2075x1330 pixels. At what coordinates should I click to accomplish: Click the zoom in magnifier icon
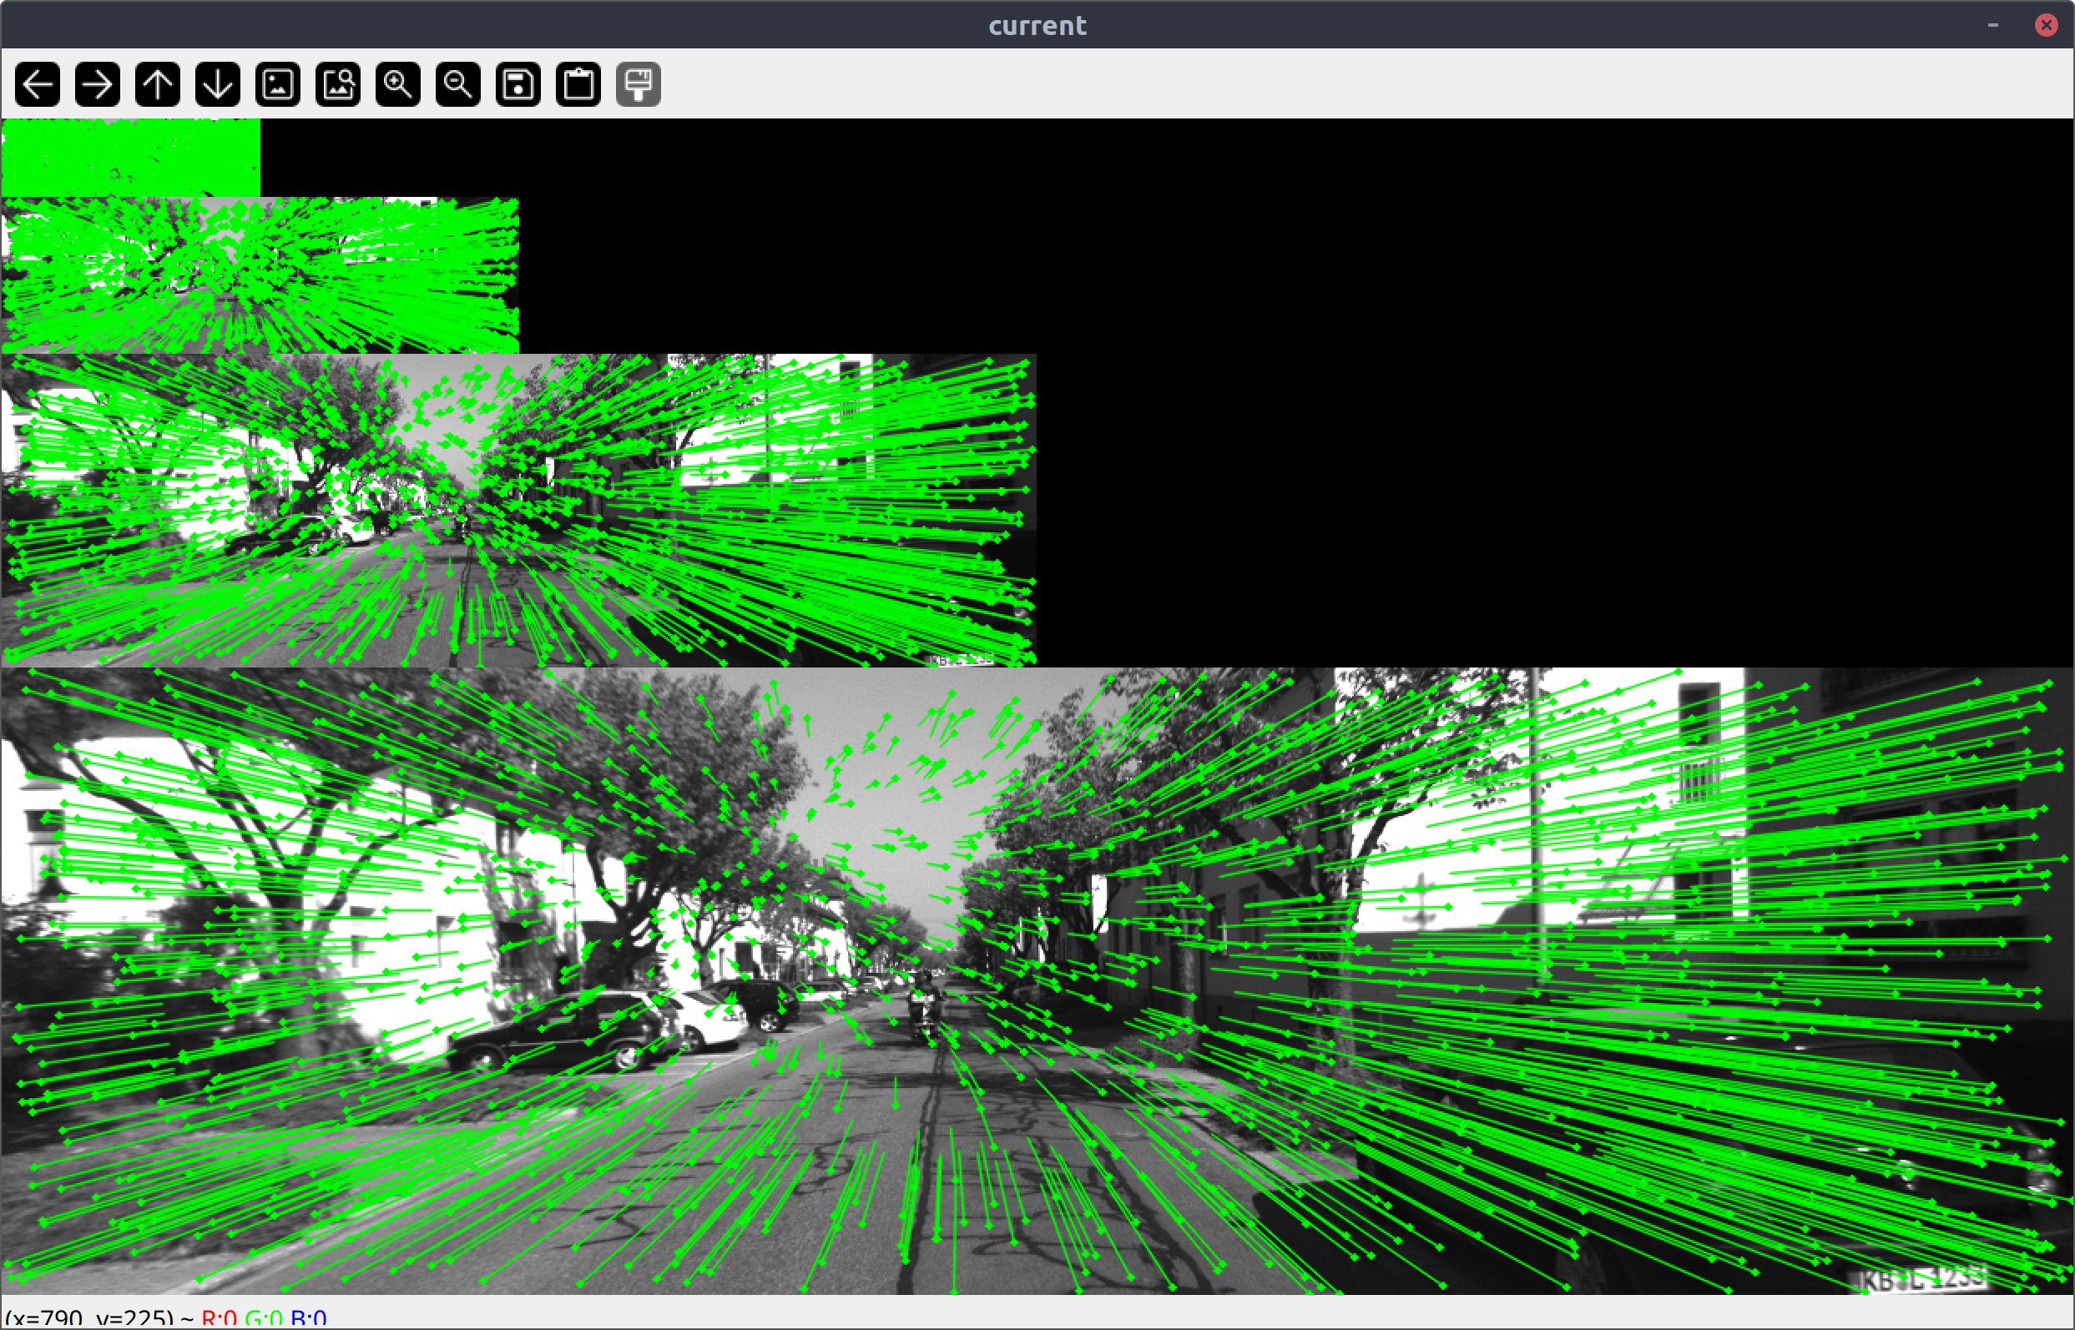pyautogui.click(x=397, y=84)
